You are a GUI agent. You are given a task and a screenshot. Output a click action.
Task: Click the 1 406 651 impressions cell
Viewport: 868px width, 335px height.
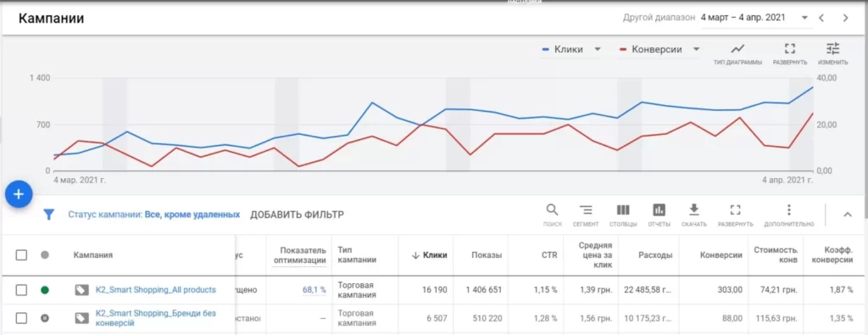[484, 289]
